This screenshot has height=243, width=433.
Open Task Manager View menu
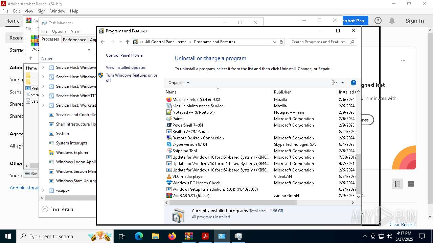(x=75, y=31)
